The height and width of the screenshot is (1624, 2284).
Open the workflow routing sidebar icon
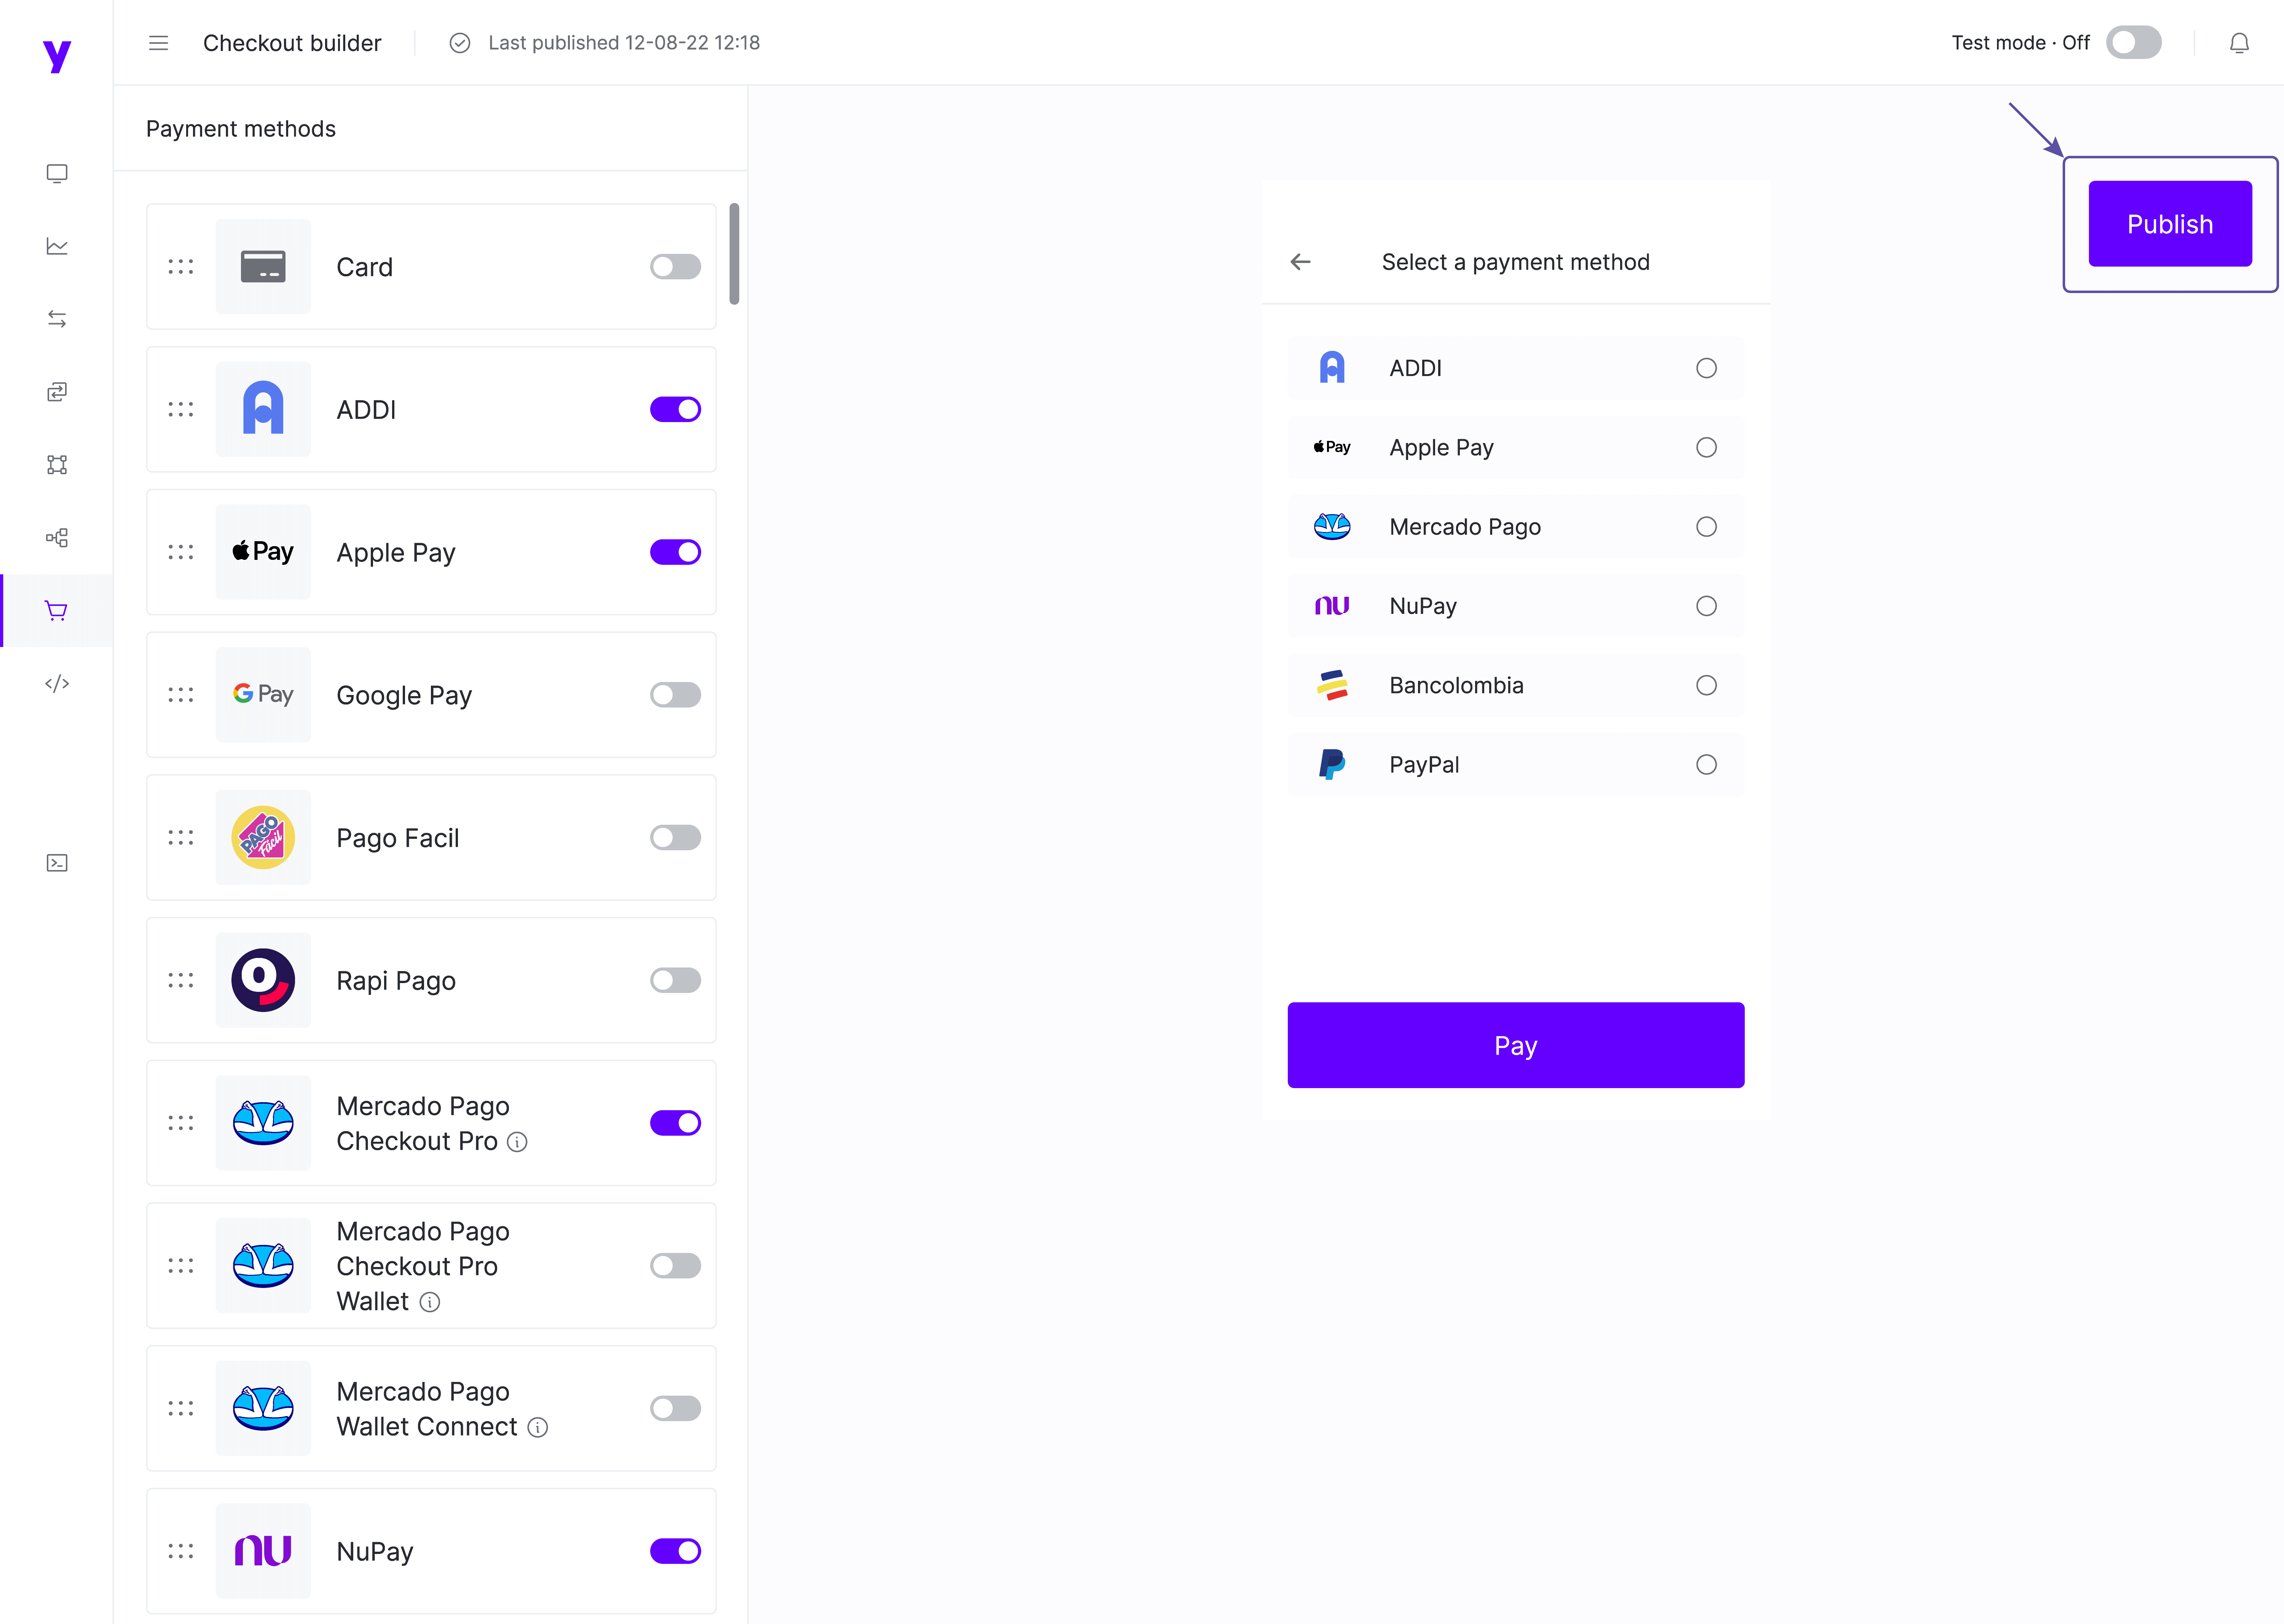point(57,538)
